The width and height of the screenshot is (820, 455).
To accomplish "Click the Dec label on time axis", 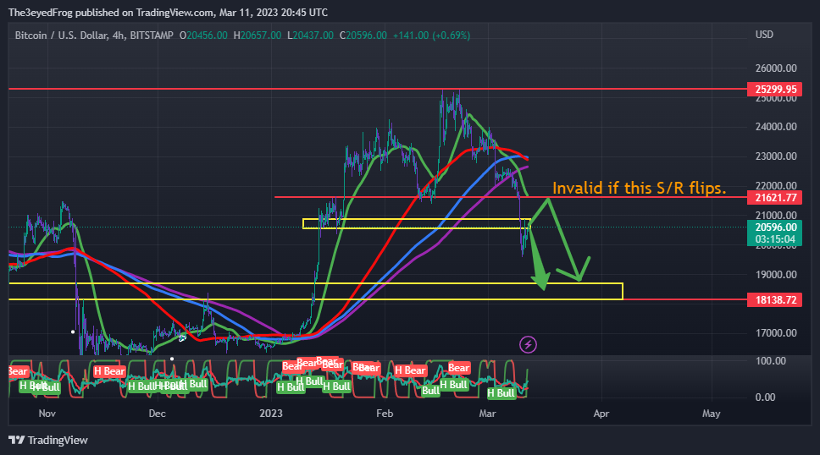I will click(x=157, y=414).
